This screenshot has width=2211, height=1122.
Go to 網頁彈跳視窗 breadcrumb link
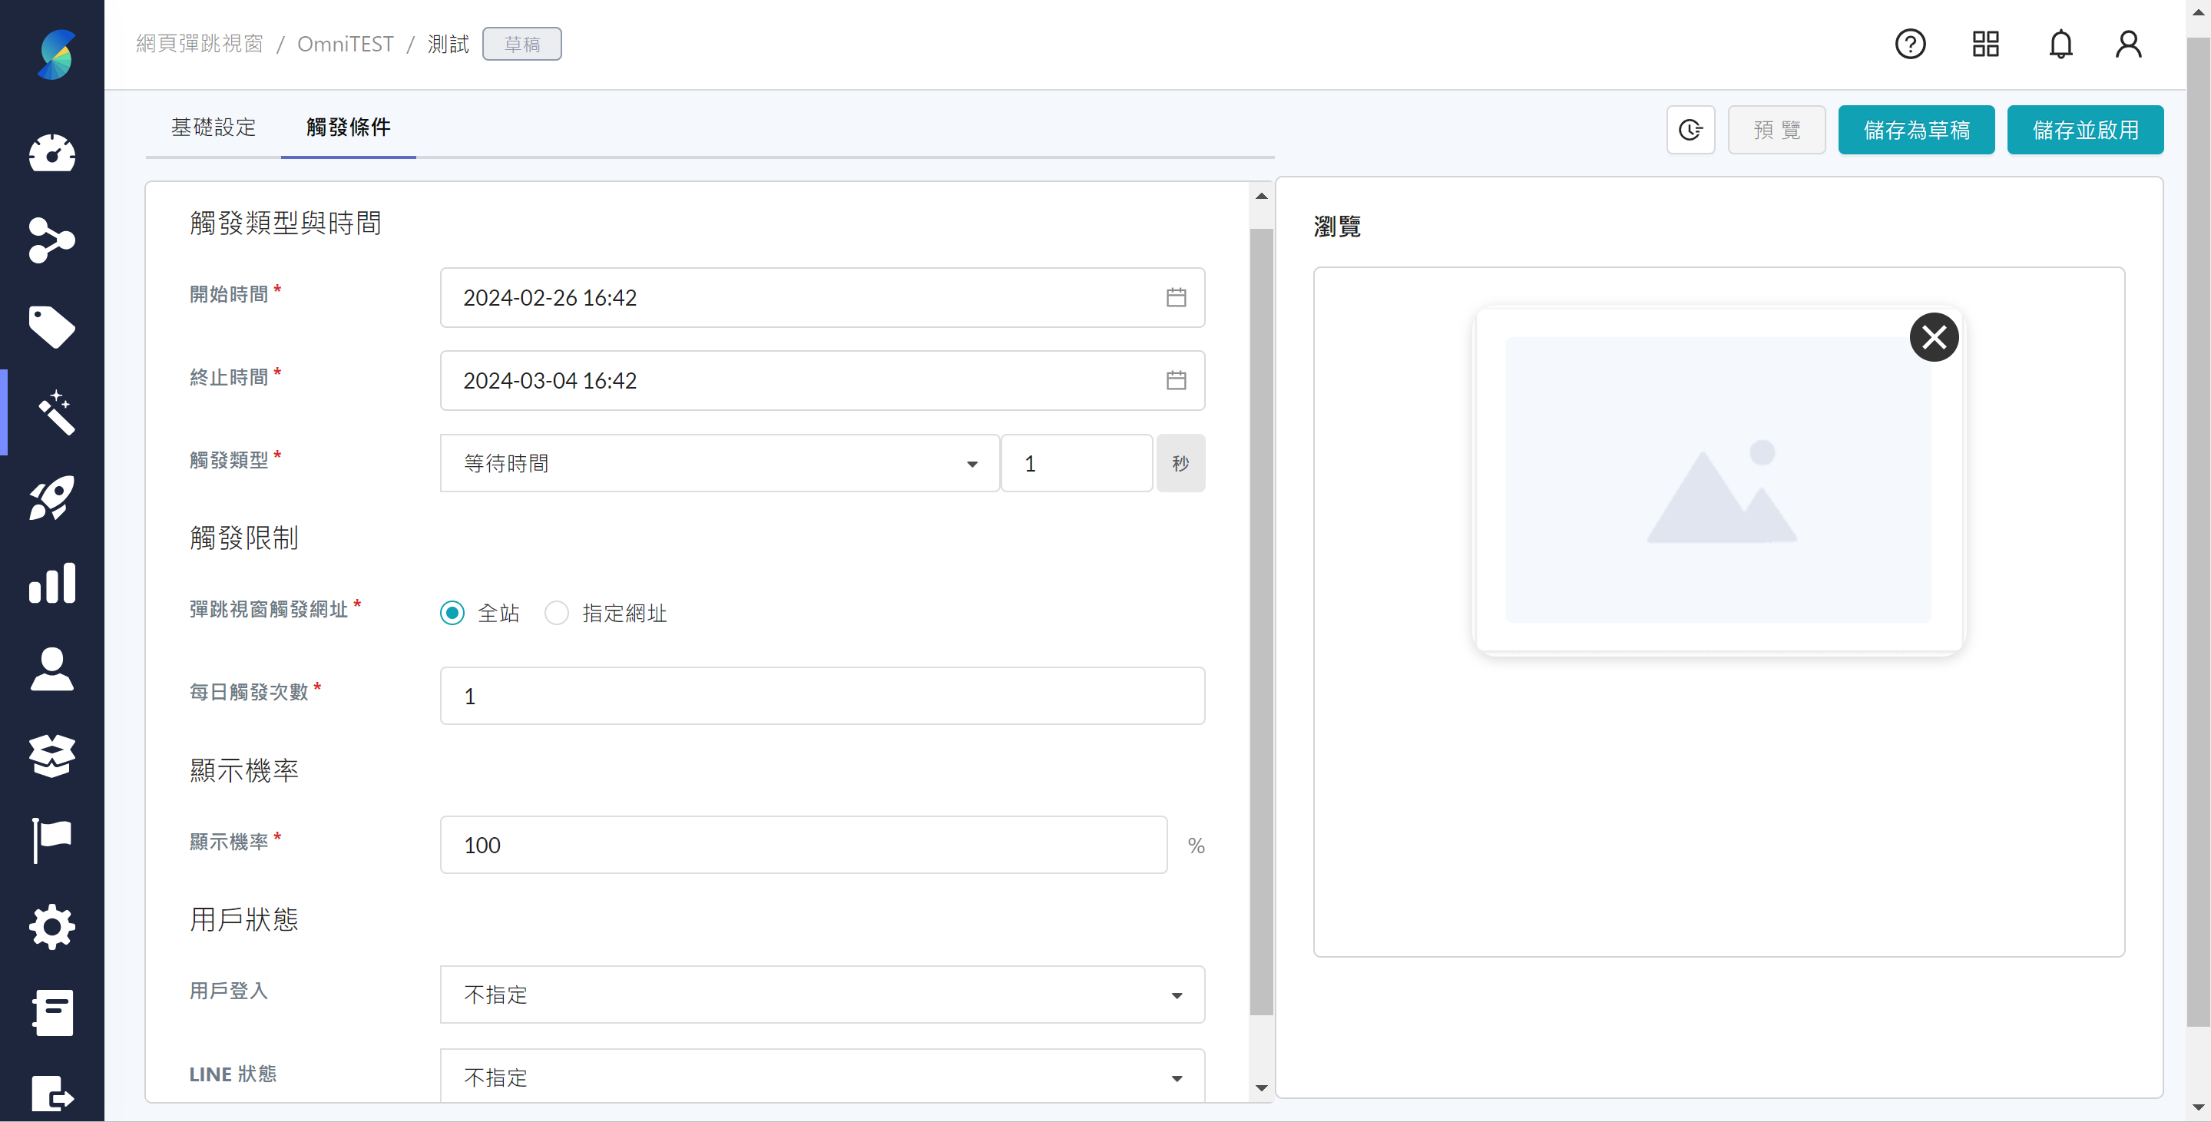point(200,44)
